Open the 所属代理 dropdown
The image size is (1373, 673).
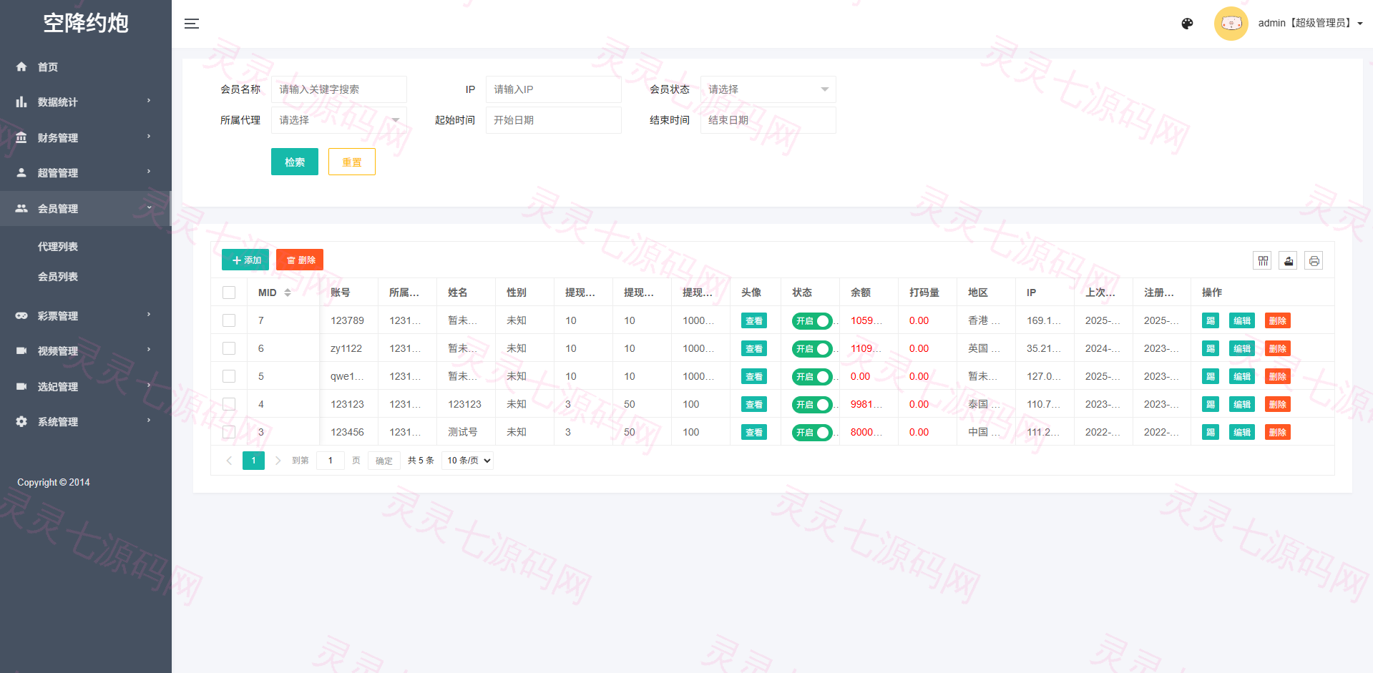point(338,120)
